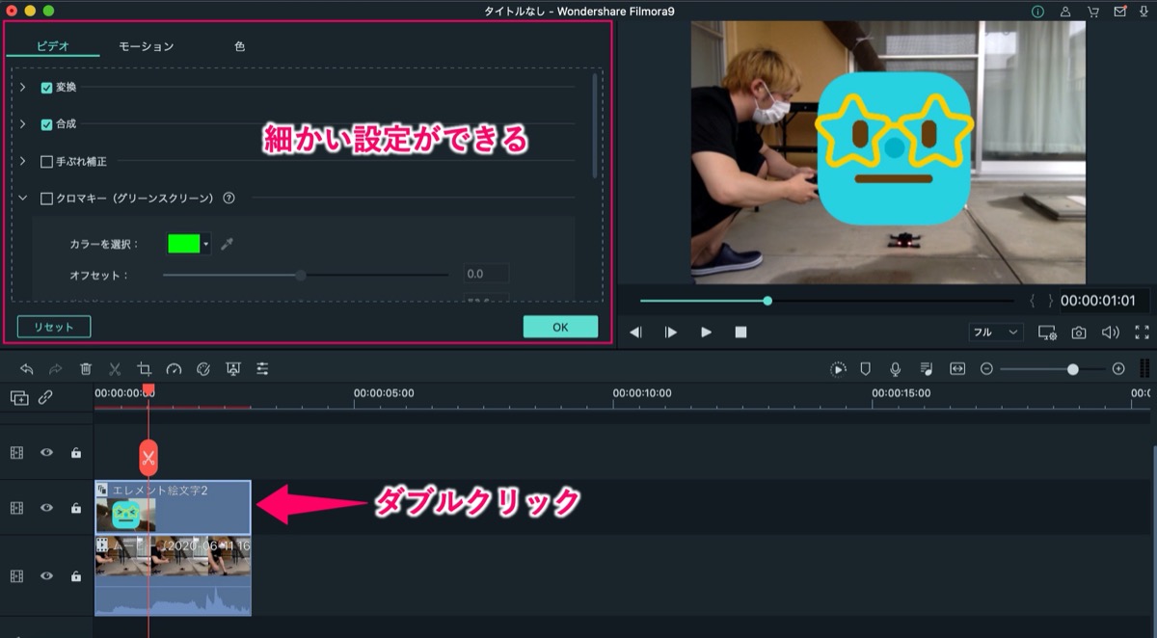Click the red scissors on the playhead
Screen dimensions: 1157x638
[148, 459]
